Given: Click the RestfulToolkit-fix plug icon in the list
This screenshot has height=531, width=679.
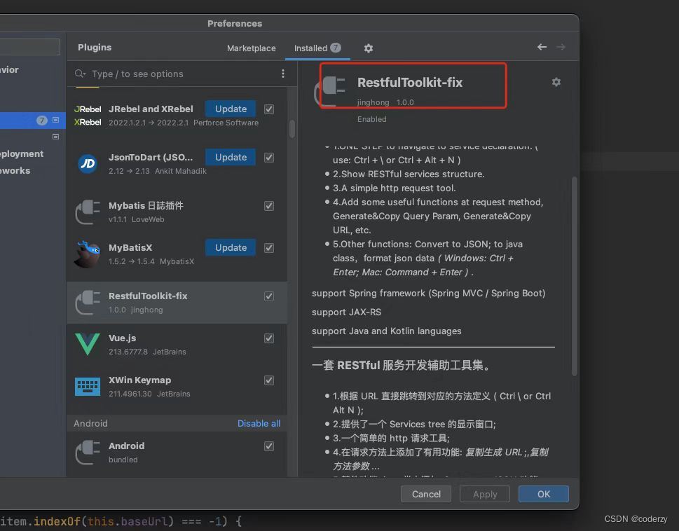Looking at the screenshot, I should pyautogui.click(x=88, y=302).
